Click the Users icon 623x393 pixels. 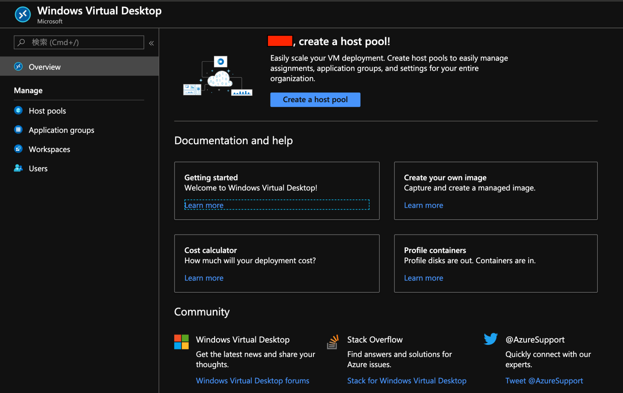[18, 168]
